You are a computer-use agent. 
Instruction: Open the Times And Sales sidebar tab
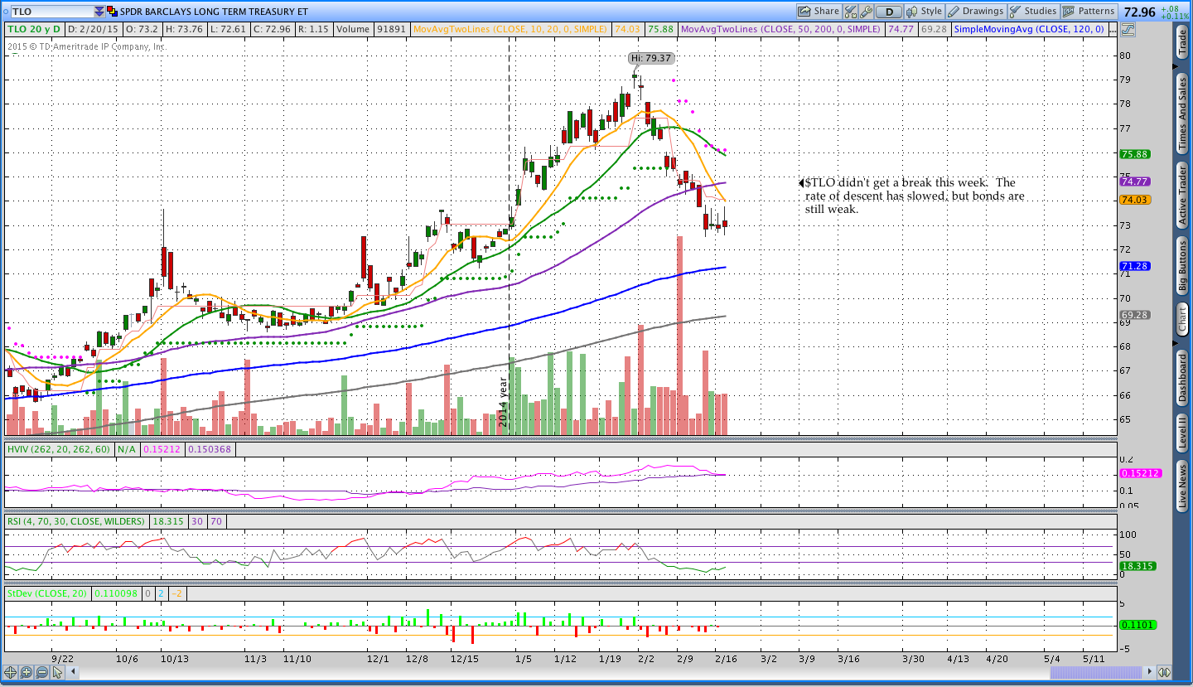click(1182, 114)
